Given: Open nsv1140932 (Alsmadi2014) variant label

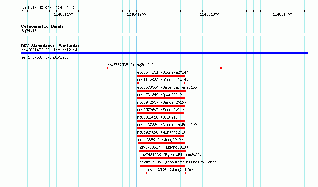Looking at the screenshot, I should pos(163,80).
